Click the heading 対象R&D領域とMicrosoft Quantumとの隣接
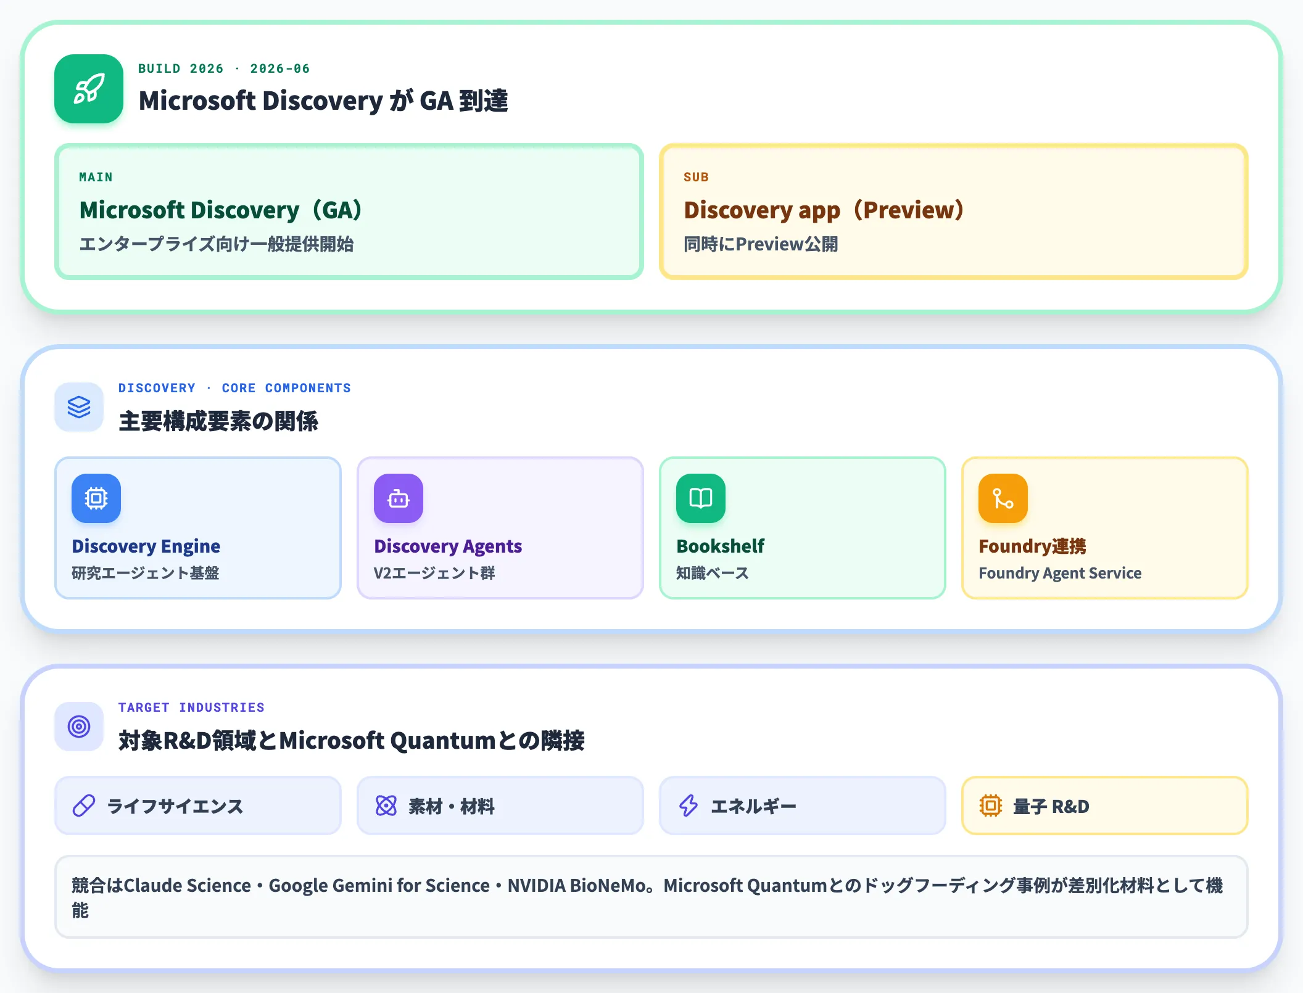The height and width of the screenshot is (993, 1303). 352,741
